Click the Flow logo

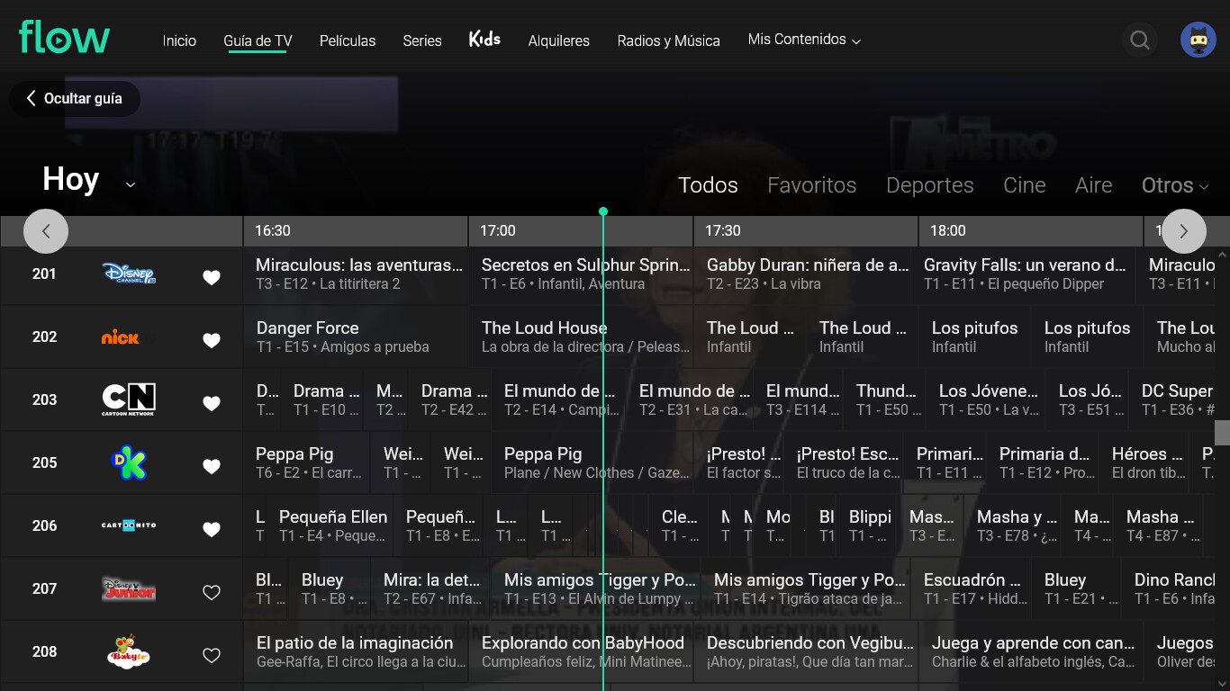[x=64, y=38]
